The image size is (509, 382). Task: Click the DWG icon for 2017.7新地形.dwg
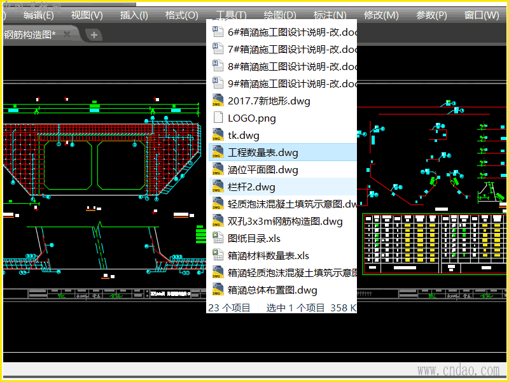click(218, 101)
